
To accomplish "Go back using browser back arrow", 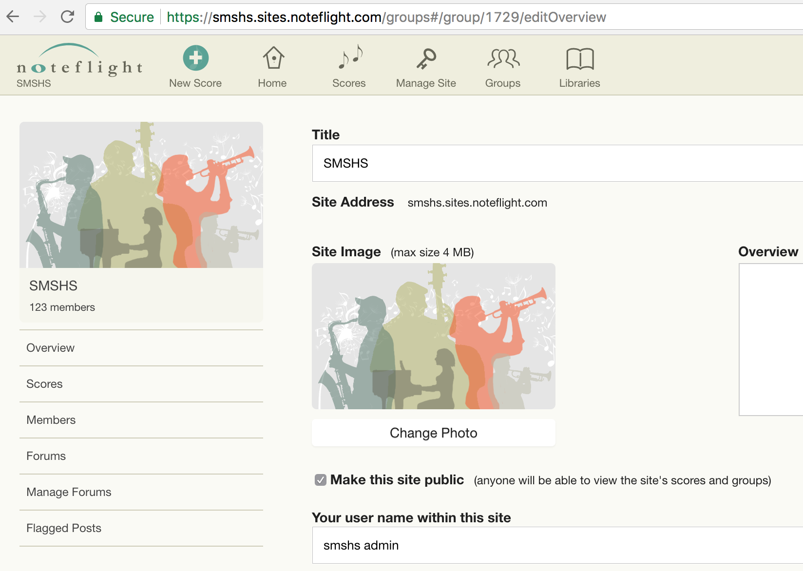I will [x=13, y=17].
